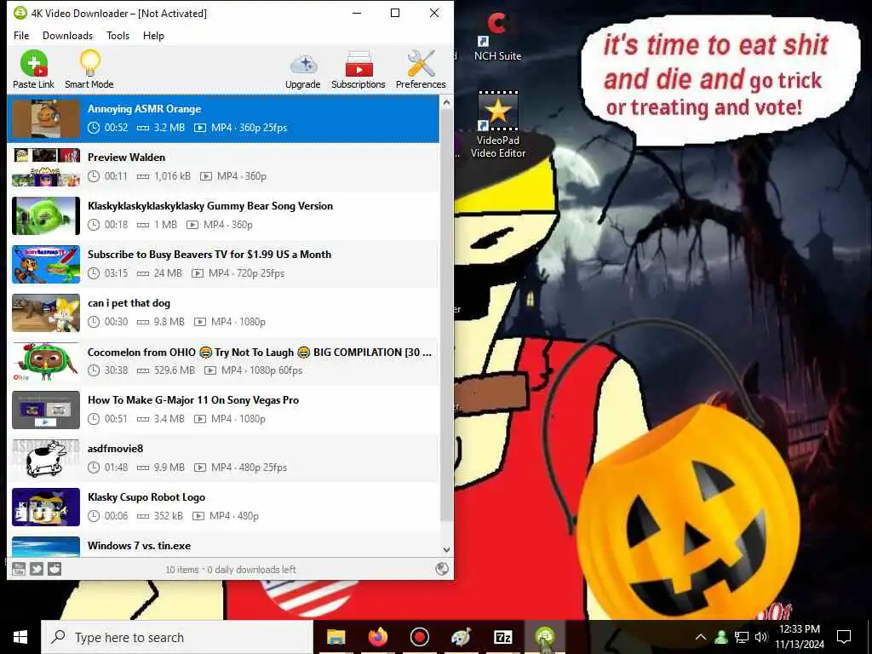
Task: Click the Reddit icon in status bar
Action: click(x=54, y=569)
